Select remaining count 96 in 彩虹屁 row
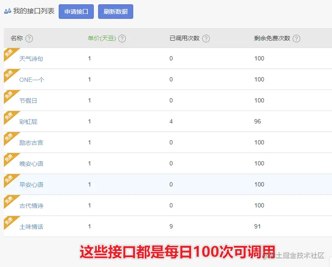Image resolution: width=332 pixels, height=267 pixels. tap(257, 121)
